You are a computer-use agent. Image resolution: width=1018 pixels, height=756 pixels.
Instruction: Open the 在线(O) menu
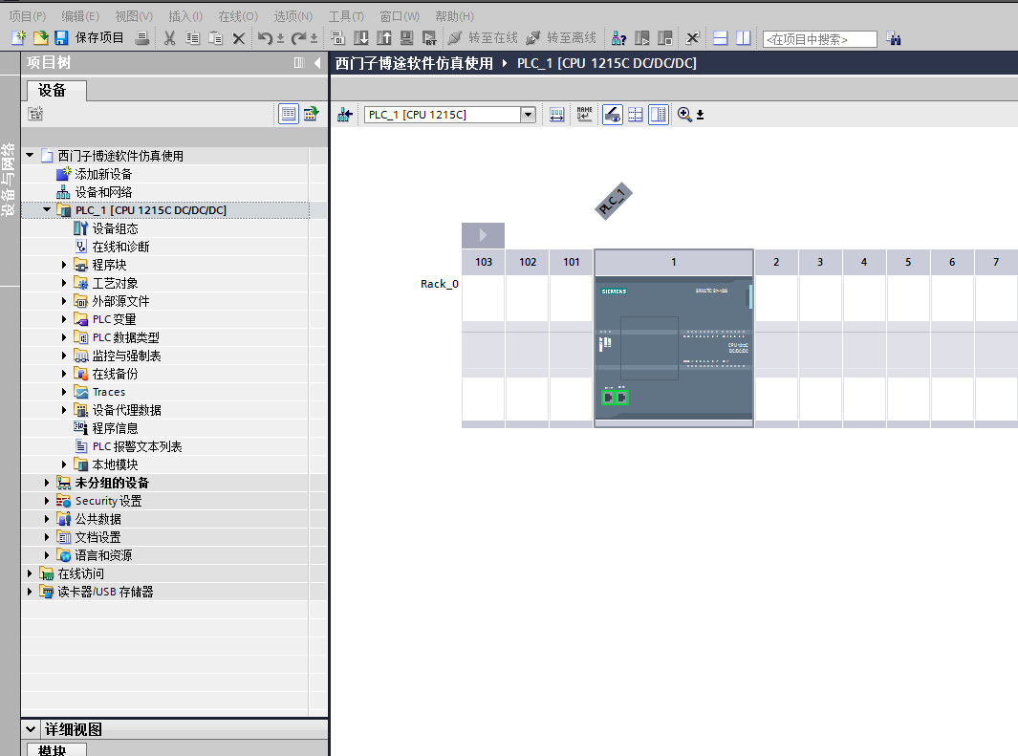pyautogui.click(x=238, y=16)
